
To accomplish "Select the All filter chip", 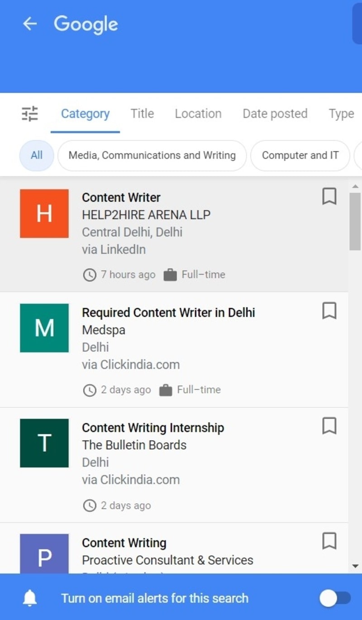I will pos(36,155).
